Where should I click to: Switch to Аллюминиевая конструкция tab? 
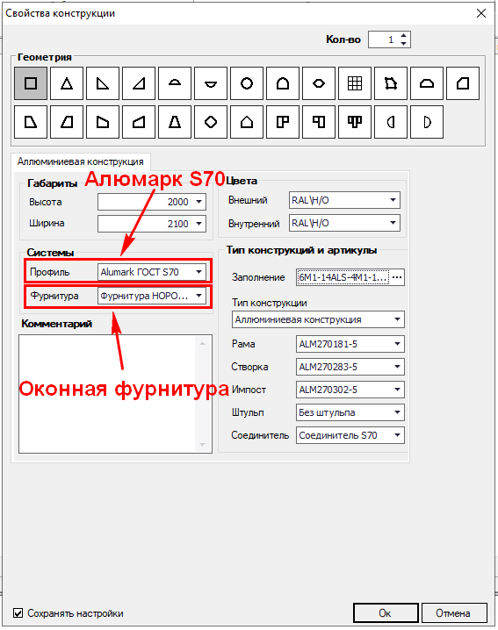(81, 161)
